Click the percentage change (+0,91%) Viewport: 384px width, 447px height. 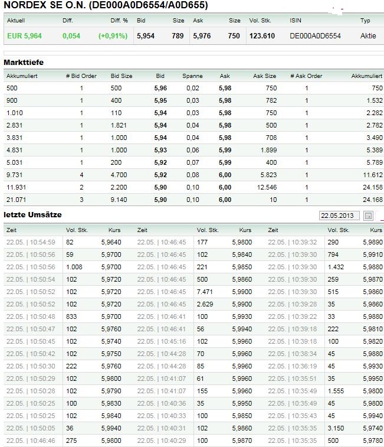pyautogui.click(x=113, y=36)
